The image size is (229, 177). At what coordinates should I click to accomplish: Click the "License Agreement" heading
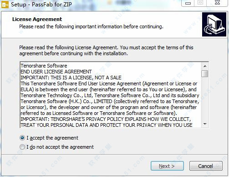[x=37, y=19]
